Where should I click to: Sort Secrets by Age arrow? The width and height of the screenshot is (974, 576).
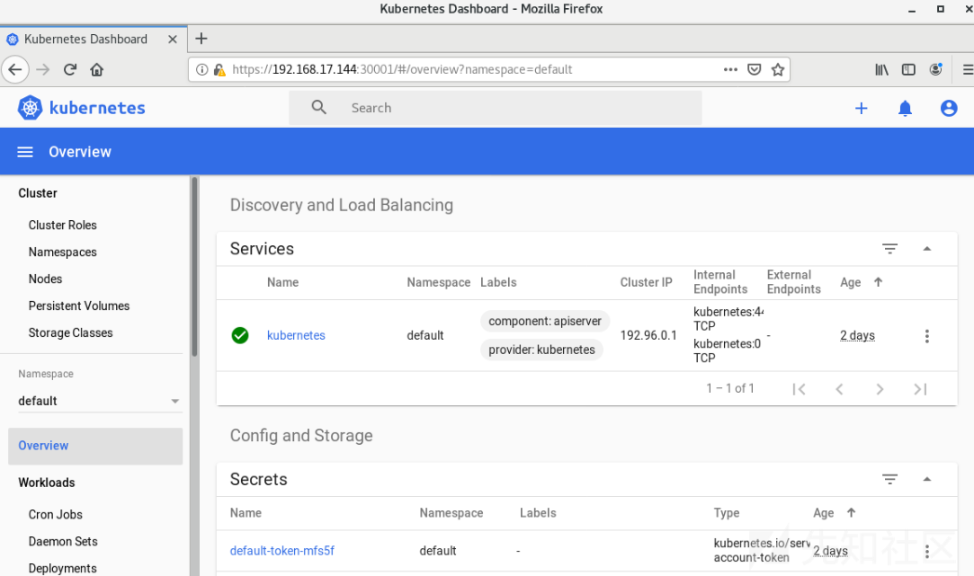851,513
